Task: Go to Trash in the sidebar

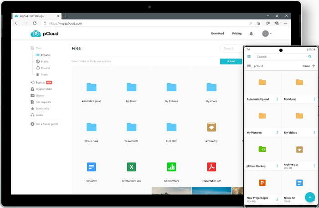Action: (44, 74)
